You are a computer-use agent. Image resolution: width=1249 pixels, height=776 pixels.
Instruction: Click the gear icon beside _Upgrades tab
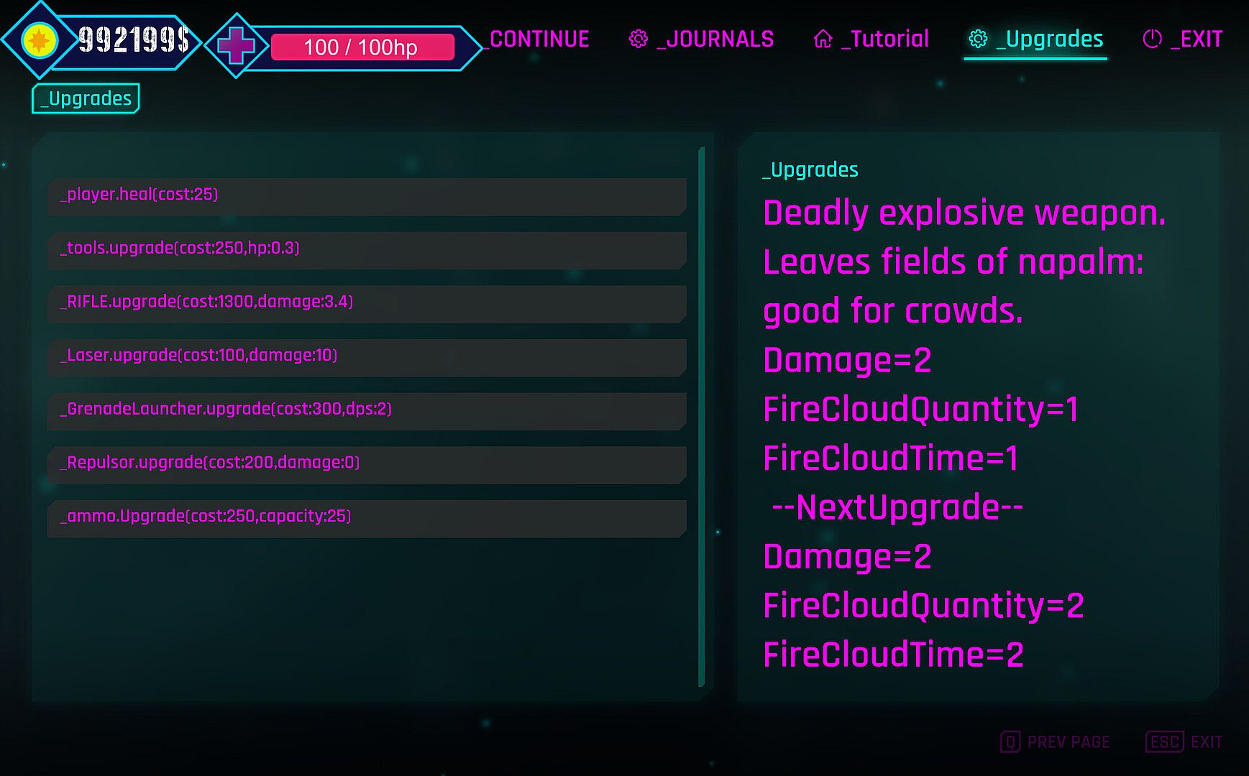pos(978,39)
